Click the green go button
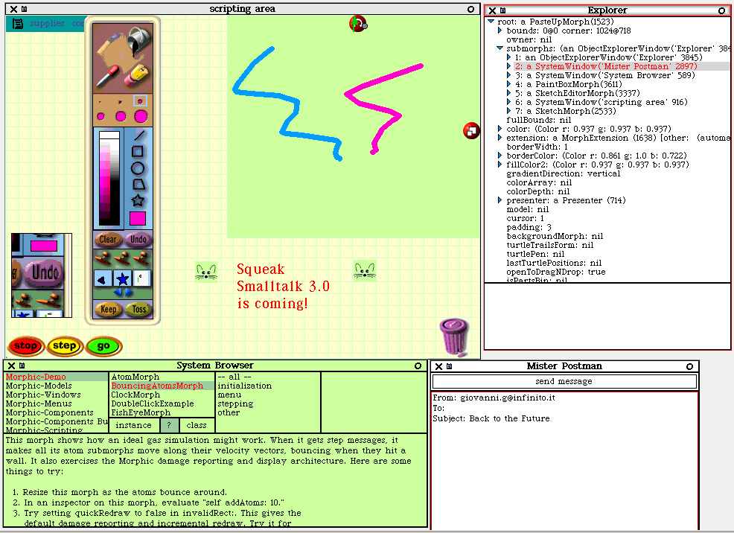The width and height of the screenshot is (734, 533). [x=104, y=346]
